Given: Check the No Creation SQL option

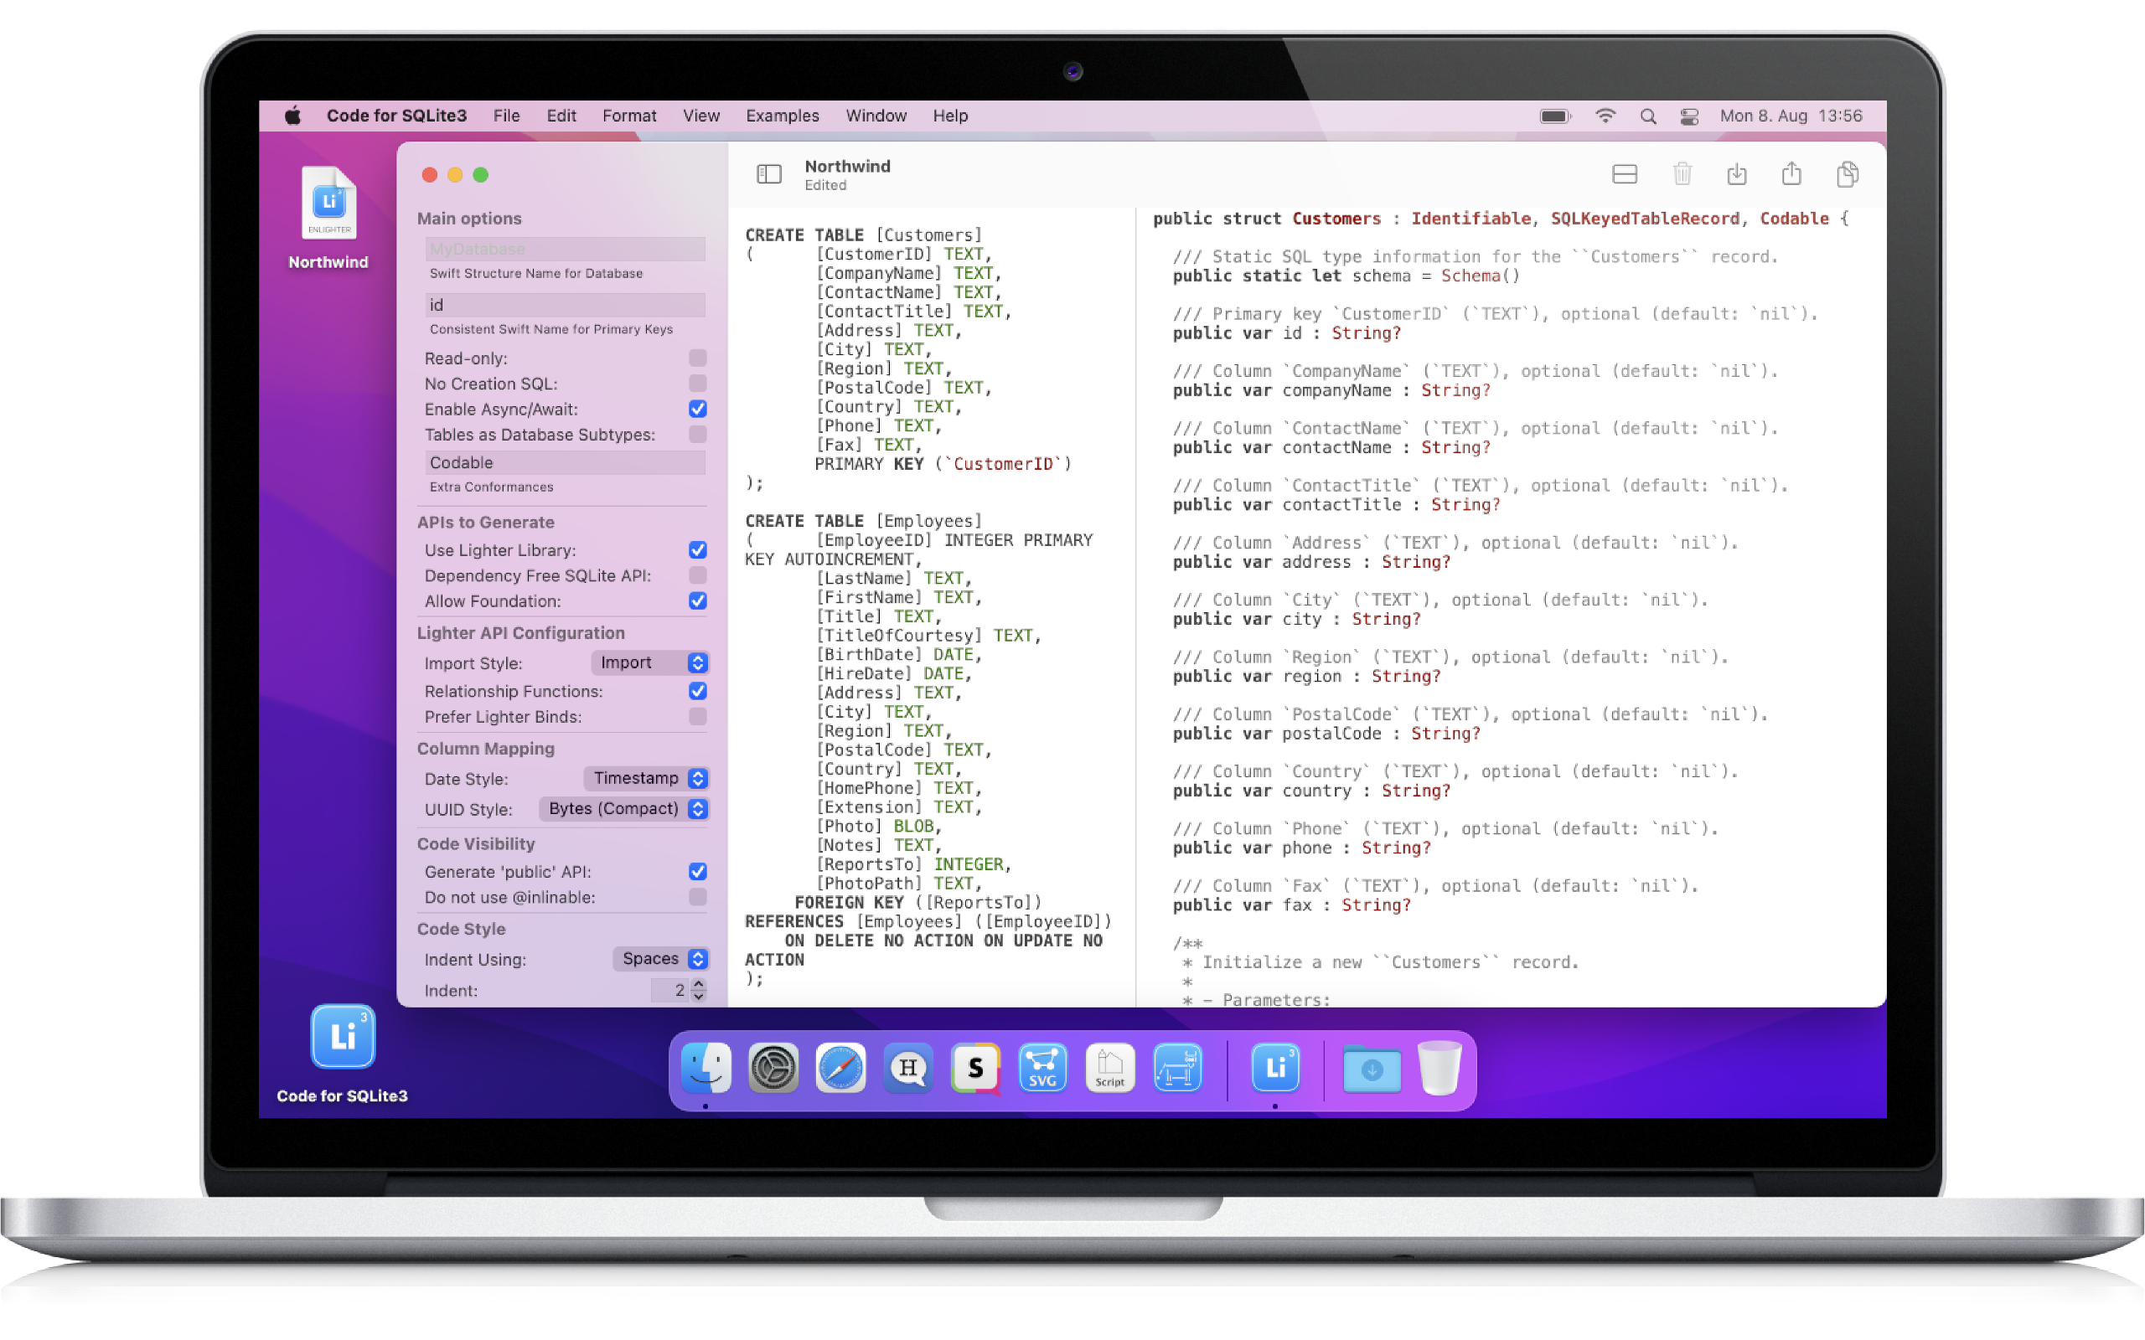Looking at the screenshot, I should (698, 384).
